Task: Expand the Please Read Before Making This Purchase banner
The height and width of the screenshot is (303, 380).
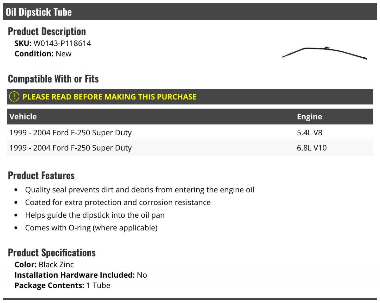Action: [x=190, y=97]
